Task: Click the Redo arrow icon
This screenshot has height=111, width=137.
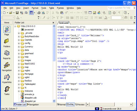Action: tap(78, 13)
